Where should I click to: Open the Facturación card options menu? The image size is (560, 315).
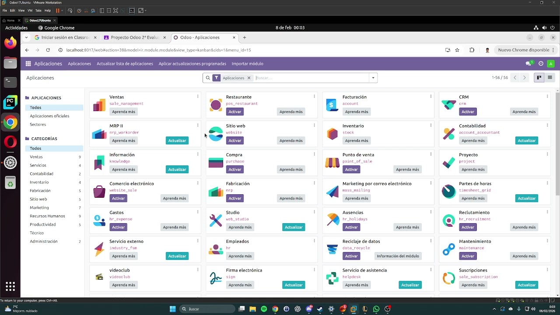tap(430, 96)
